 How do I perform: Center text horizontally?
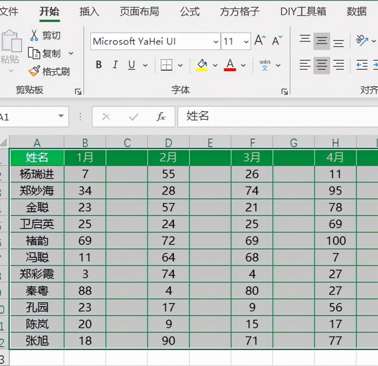pos(322,65)
